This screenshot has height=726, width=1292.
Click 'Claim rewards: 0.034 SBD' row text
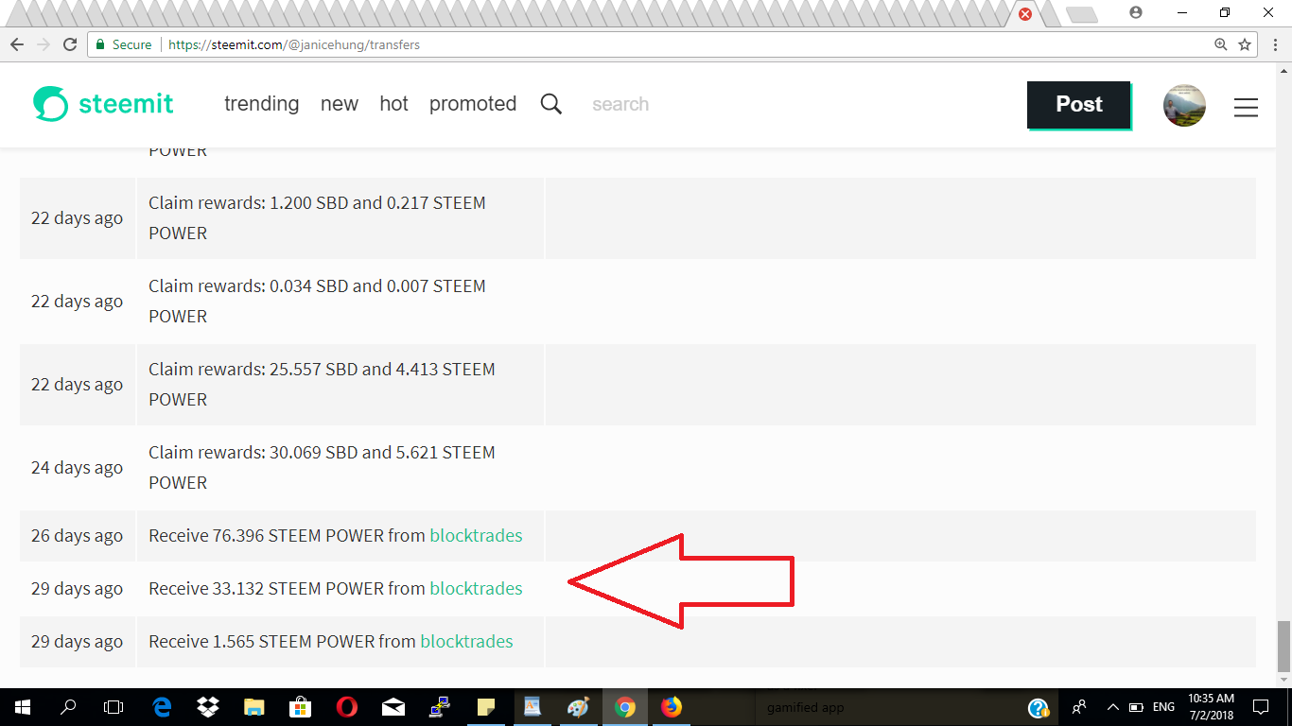click(317, 301)
